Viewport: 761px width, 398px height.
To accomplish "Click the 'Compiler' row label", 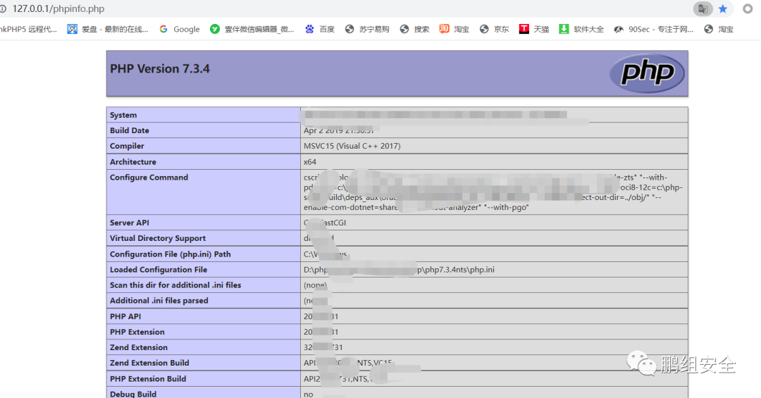I will pyautogui.click(x=127, y=146).
